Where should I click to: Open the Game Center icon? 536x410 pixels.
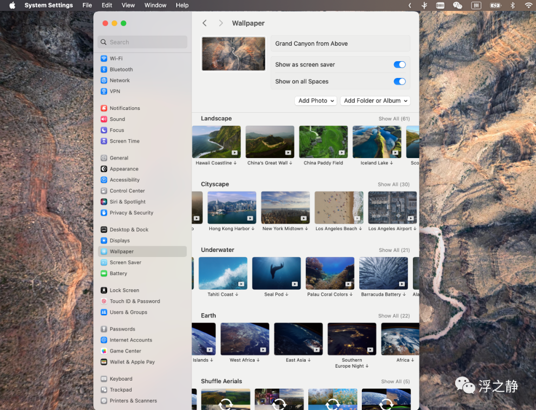(x=104, y=351)
